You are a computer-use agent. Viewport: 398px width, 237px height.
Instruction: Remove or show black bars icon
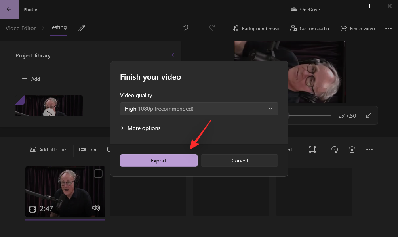point(312,149)
